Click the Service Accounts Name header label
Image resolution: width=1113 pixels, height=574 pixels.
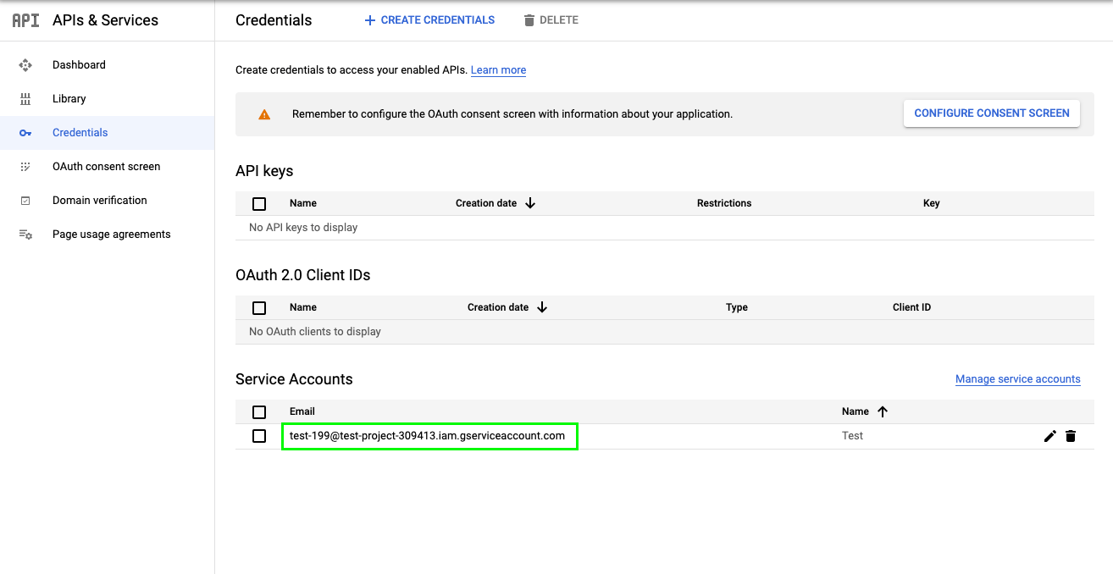pos(856,411)
